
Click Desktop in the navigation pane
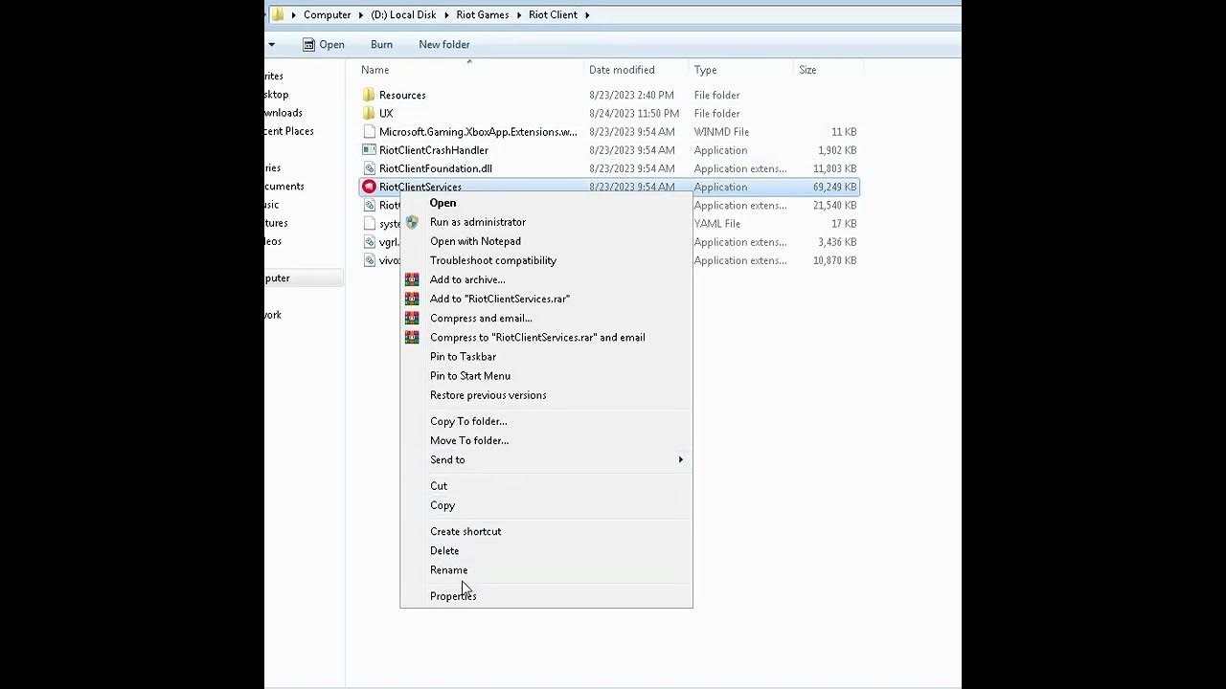point(277,95)
